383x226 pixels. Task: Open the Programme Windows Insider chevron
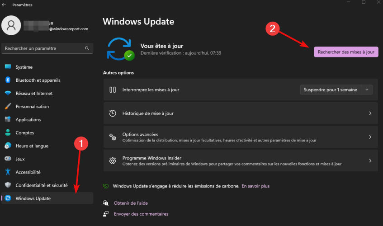click(x=370, y=160)
